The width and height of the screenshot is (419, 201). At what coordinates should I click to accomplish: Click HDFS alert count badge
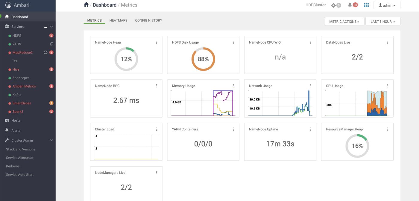51,36
